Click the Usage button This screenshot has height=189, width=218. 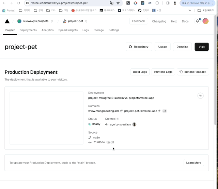(x=162, y=47)
